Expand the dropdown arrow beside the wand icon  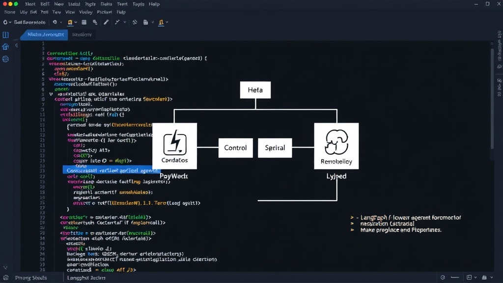pos(125,22)
